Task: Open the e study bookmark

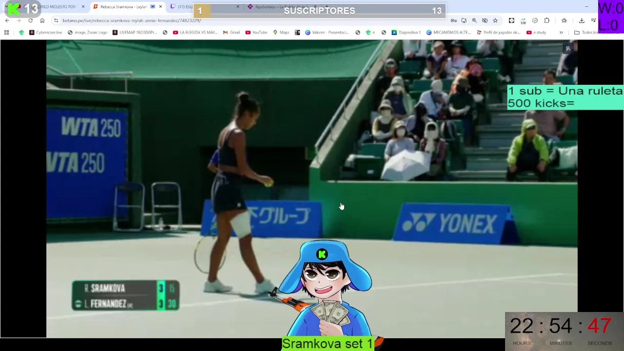Action: click(x=536, y=32)
